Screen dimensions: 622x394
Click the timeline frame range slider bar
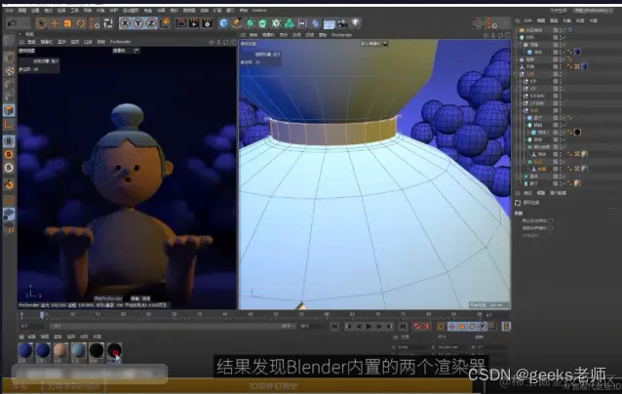pos(173,326)
